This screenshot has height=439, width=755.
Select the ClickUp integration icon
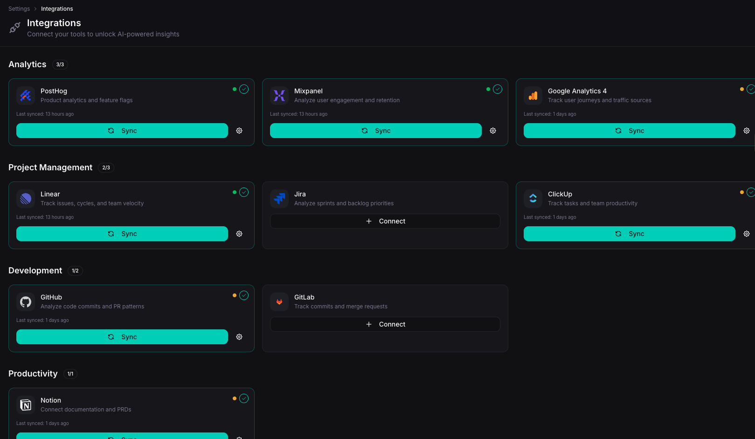[x=533, y=199]
